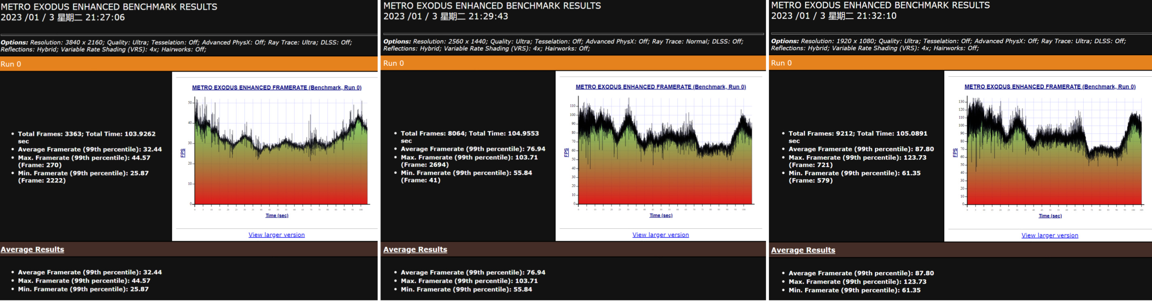The width and height of the screenshot is (1152, 301).
Task: Click the Options line with Resolution 1920 x 1080
Action: [949, 45]
